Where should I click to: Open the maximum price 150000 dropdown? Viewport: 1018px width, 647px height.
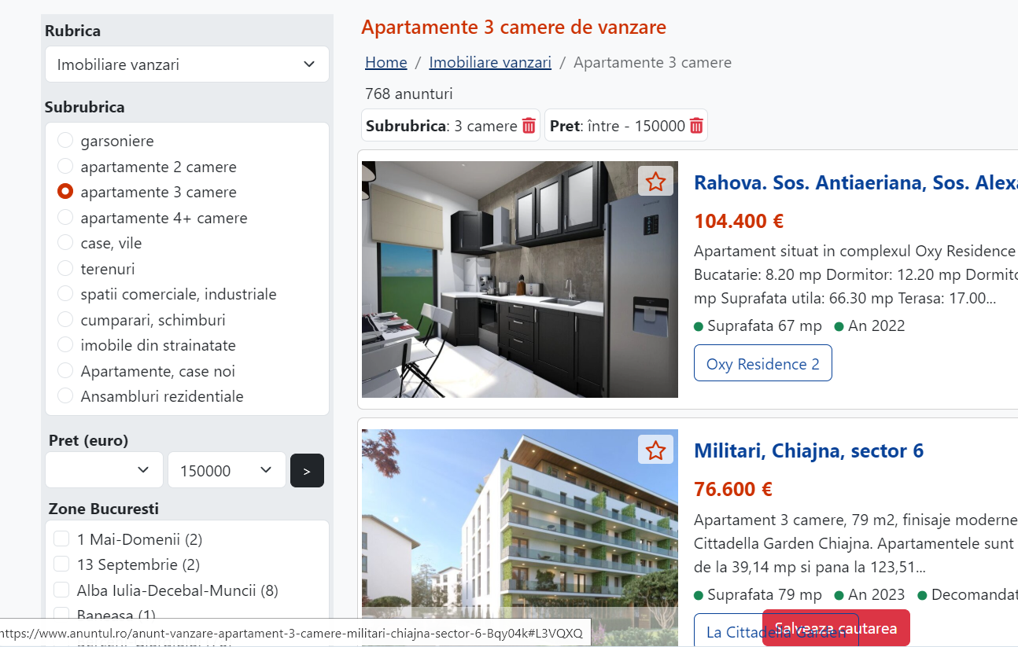tap(227, 470)
